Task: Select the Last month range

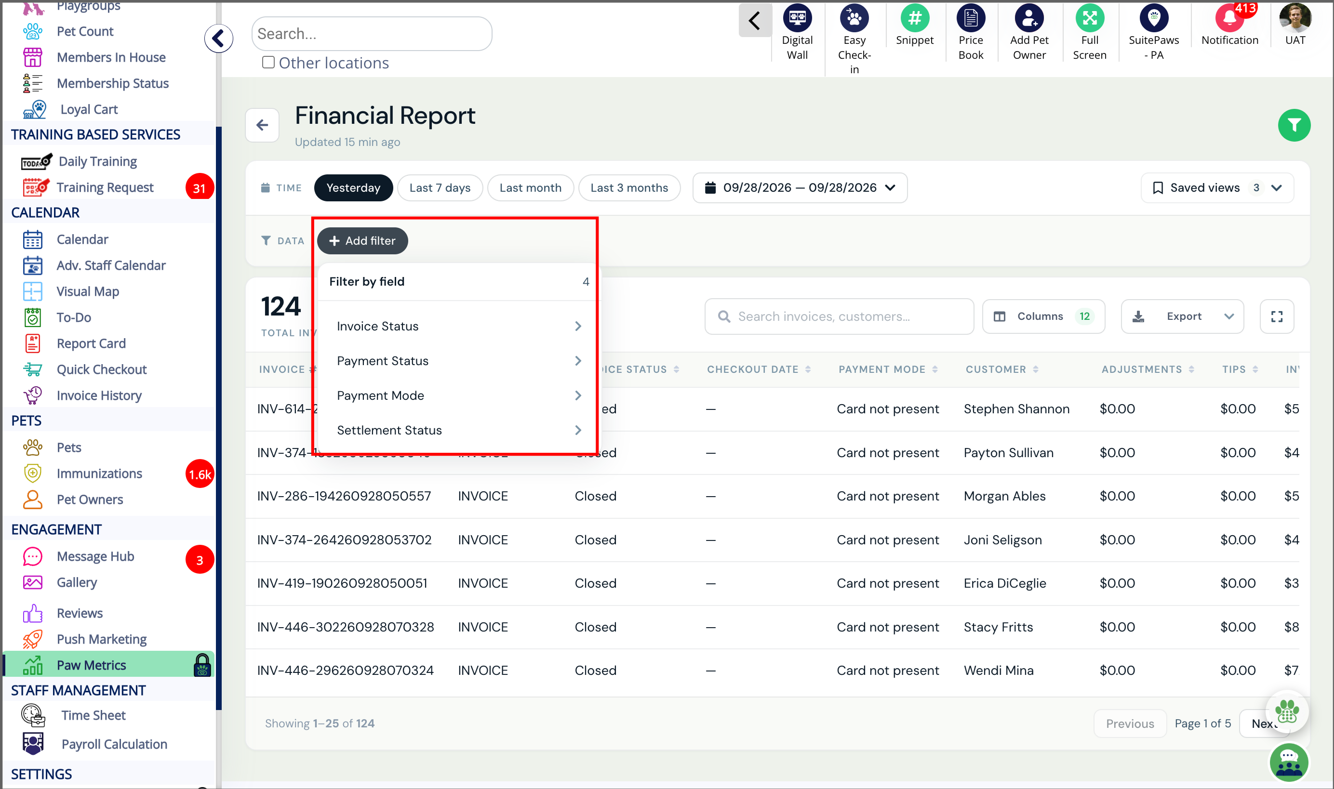Action: [x=530, y=188]
